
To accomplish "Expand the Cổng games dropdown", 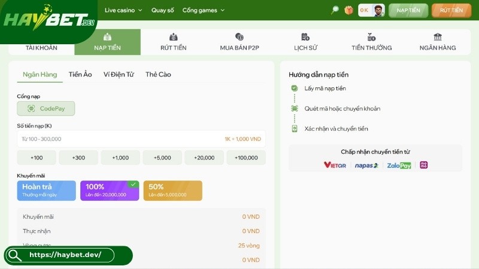I will click(x=204, y=10).
